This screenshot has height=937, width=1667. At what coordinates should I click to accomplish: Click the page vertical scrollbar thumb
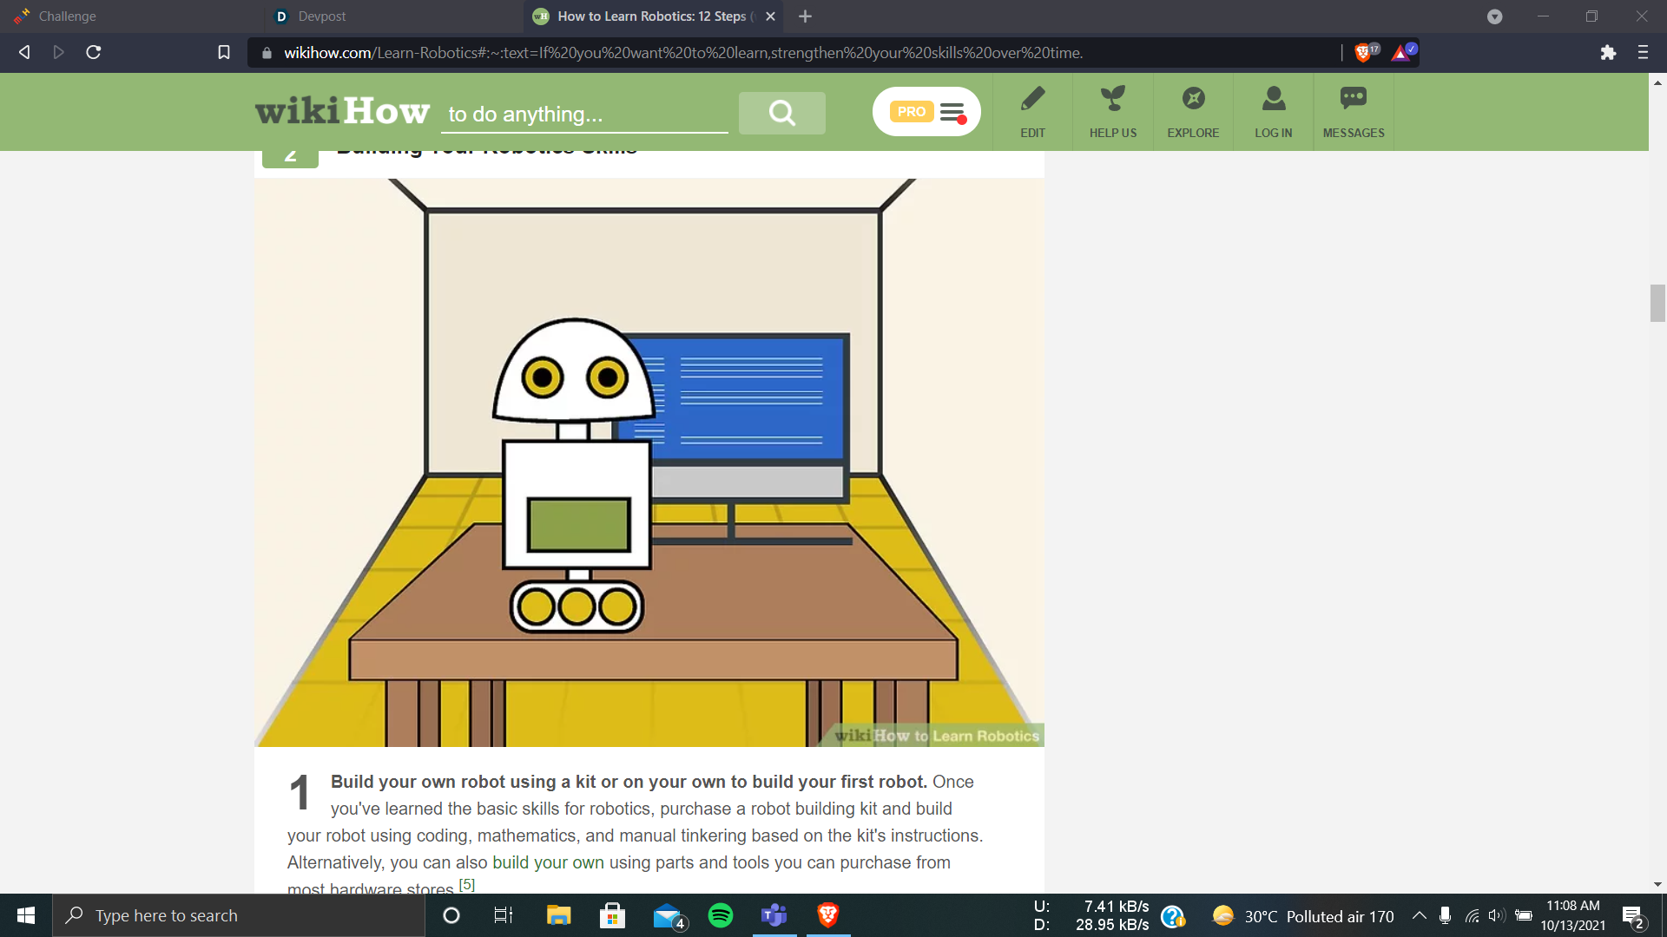click(1657, 303)
